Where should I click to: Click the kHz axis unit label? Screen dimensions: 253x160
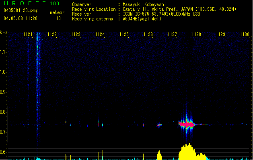click(x=4, y=32)
